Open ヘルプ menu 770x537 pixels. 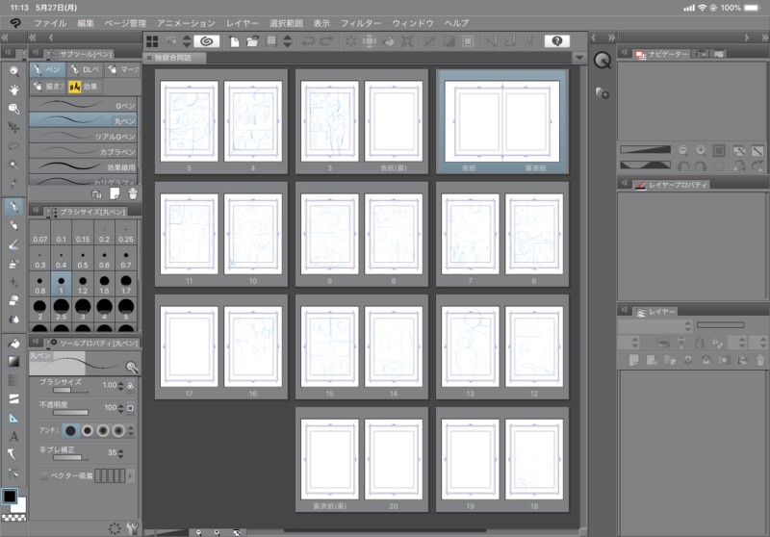click(456, 23)
